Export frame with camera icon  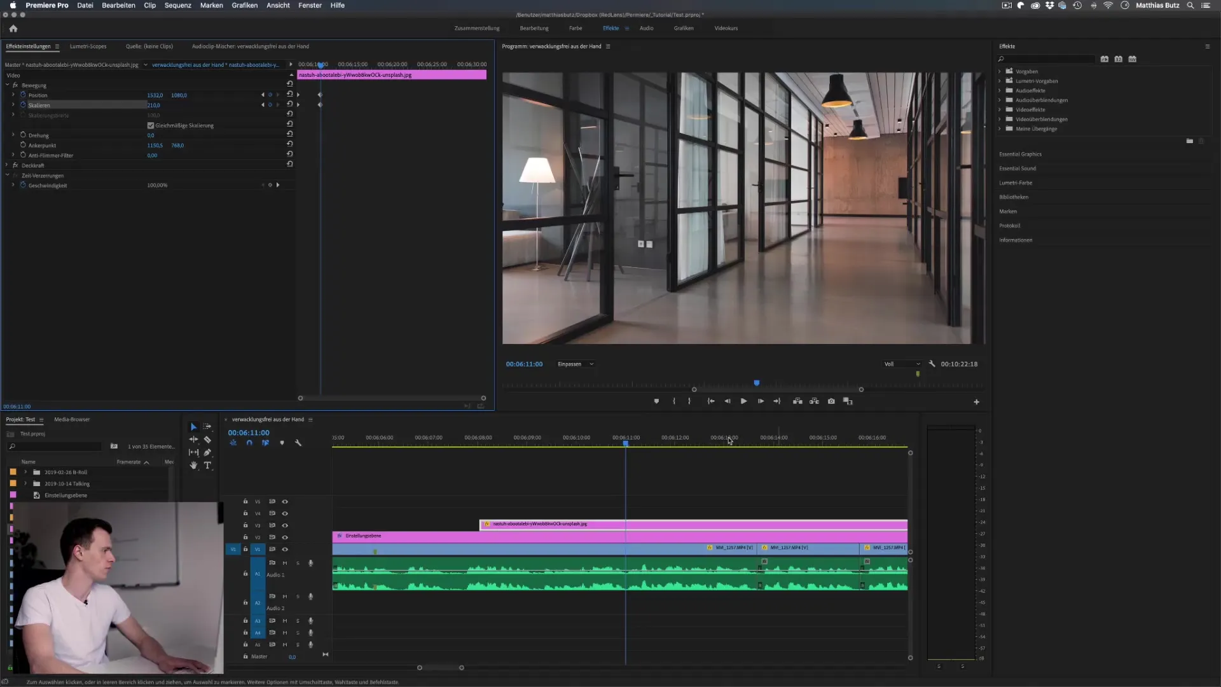coord(831,401)
